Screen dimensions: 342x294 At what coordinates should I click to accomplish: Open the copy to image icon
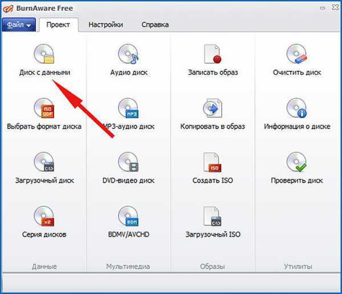[213, 108]
